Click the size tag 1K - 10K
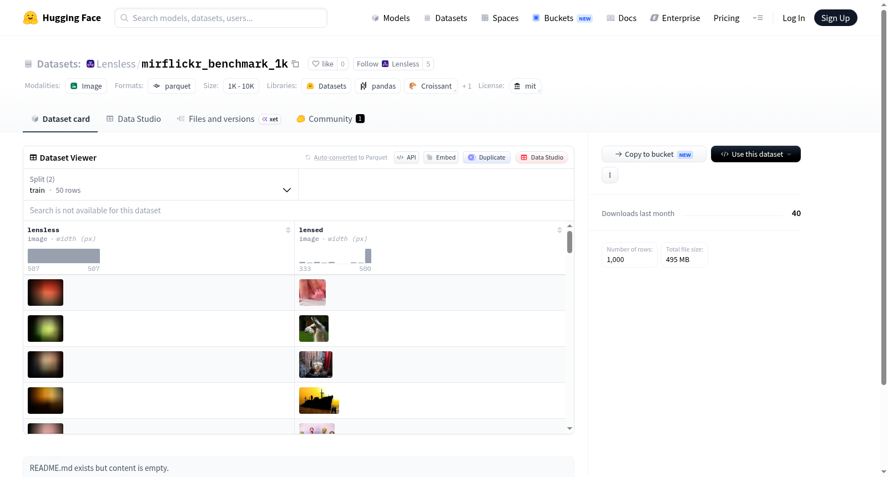The image size is (888, 477). click(x=241, y=86)
